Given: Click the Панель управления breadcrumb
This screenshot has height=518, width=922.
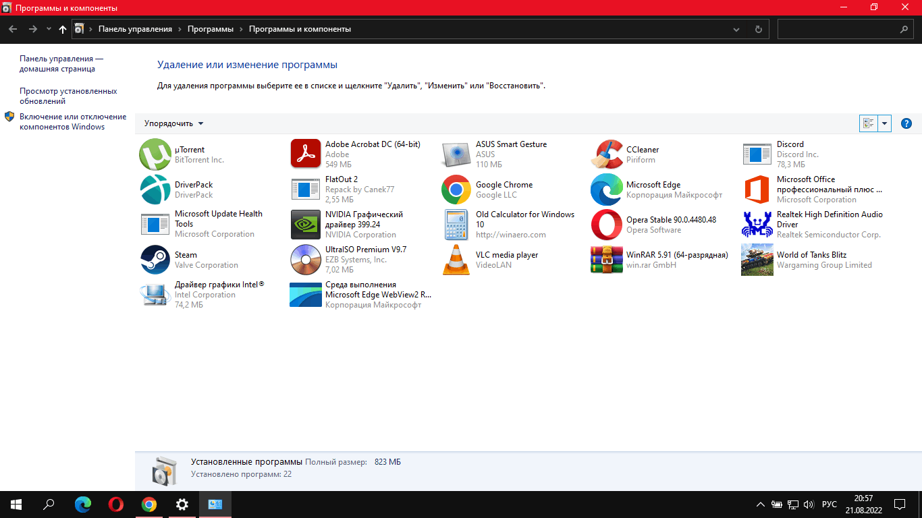Looking at the screenshot, I should point(135,29).
